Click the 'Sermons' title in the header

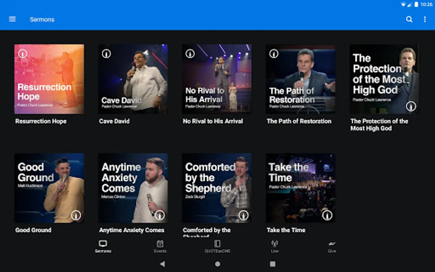click(x=42, y=19)
